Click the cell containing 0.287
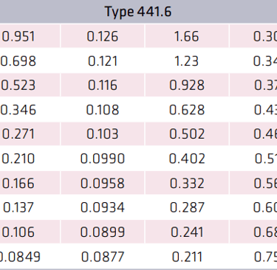 click(187, 207)
